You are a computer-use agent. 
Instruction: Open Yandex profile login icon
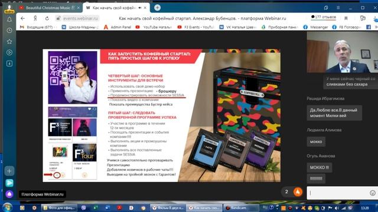9,9
